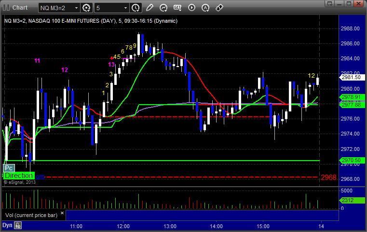Click the 2984.00 price axis label
This screenshot has height=232, width=367.
coord(350,58)
